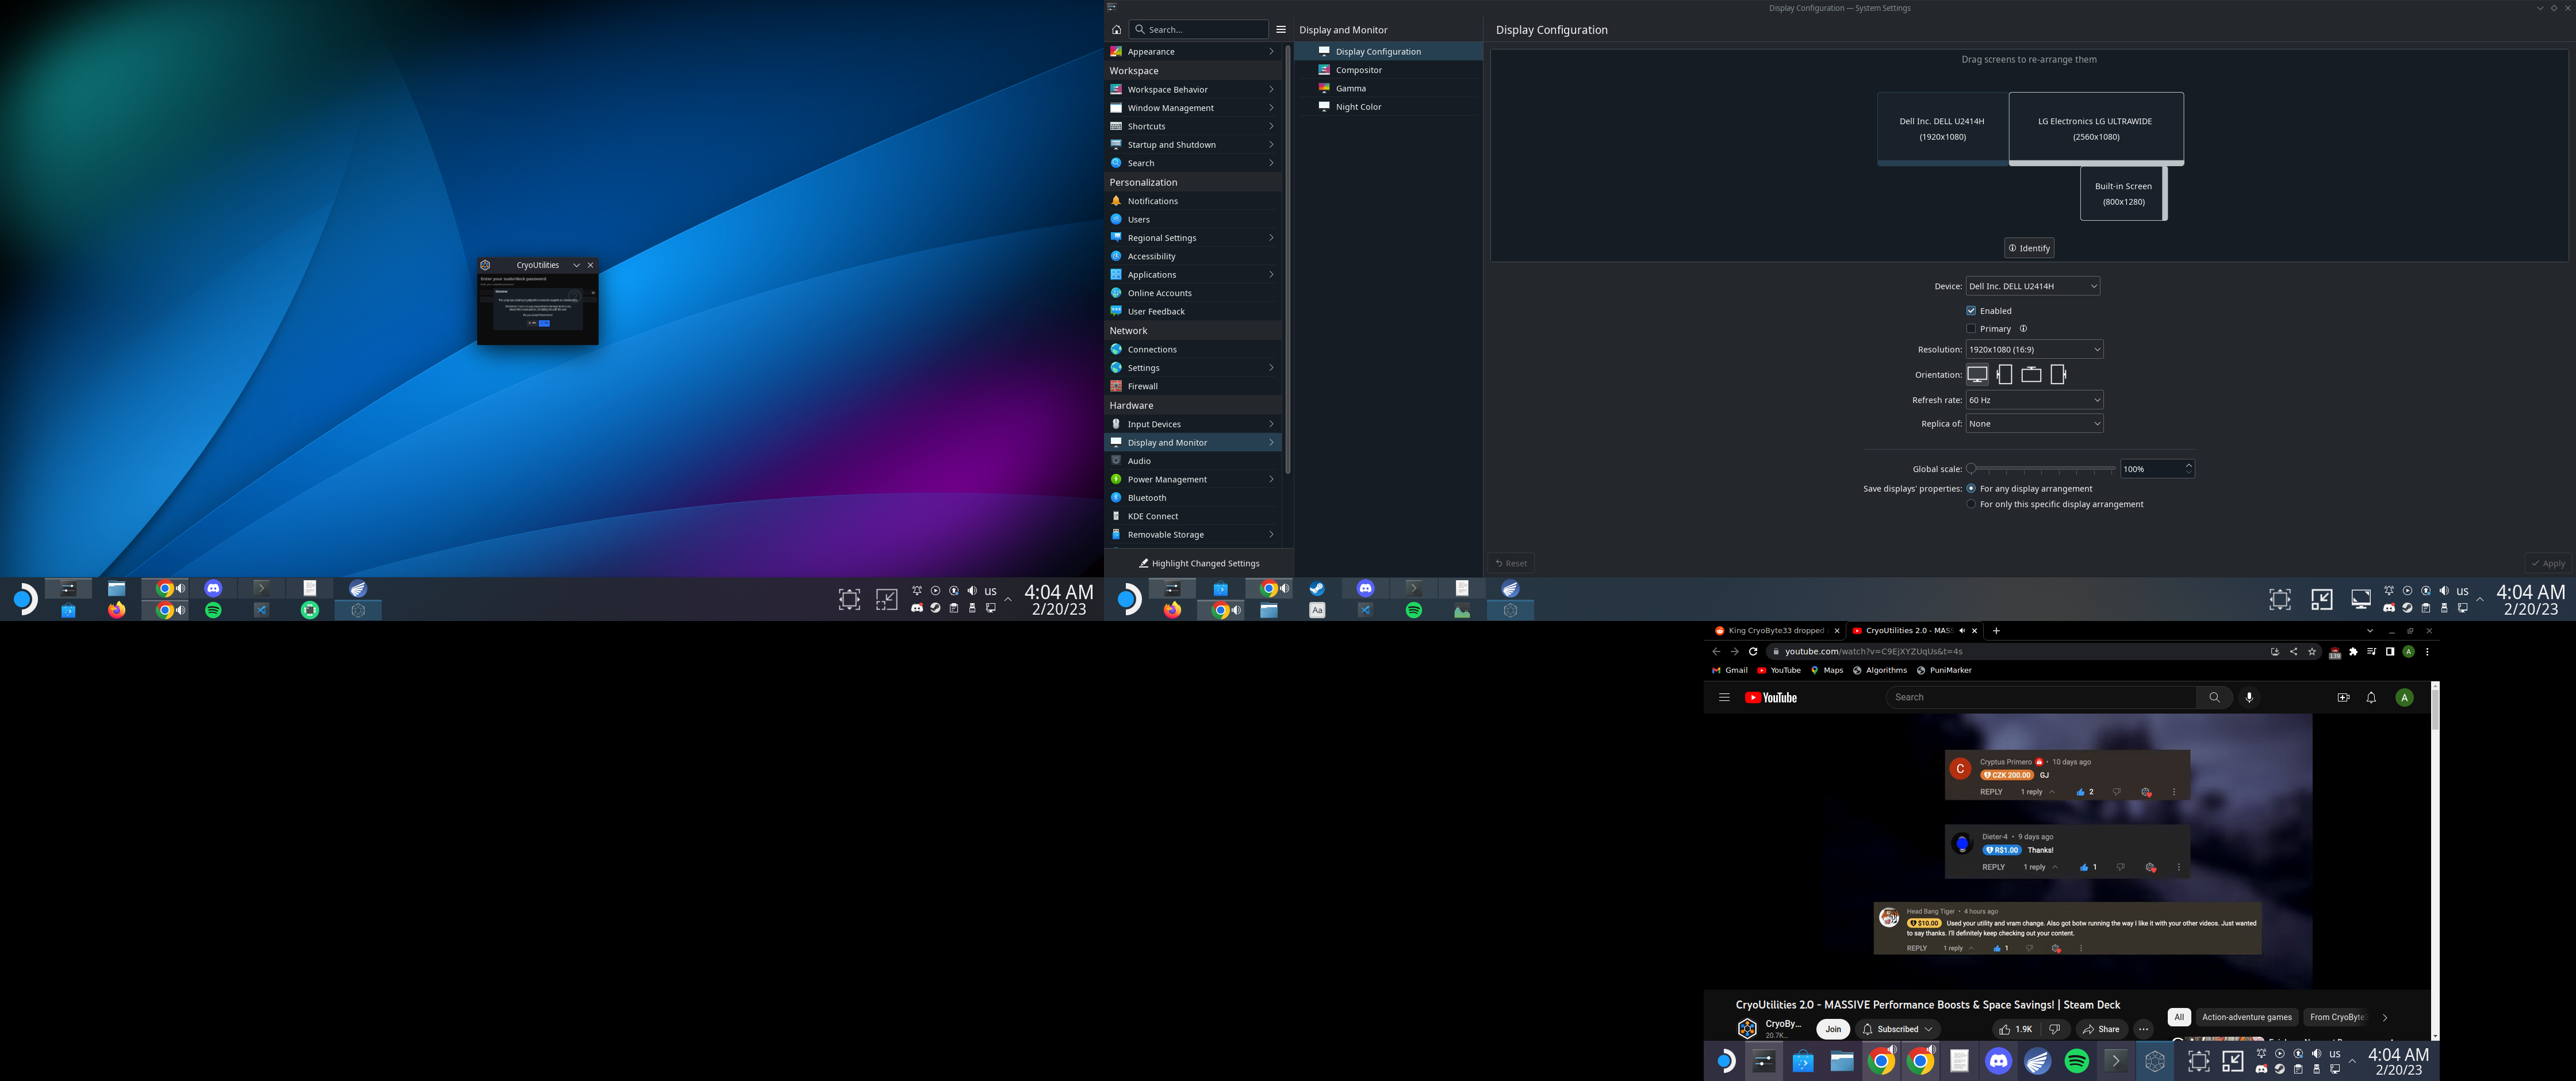
Task: Uncheck the Enabled checkbox for the display
Action: 1971,310
